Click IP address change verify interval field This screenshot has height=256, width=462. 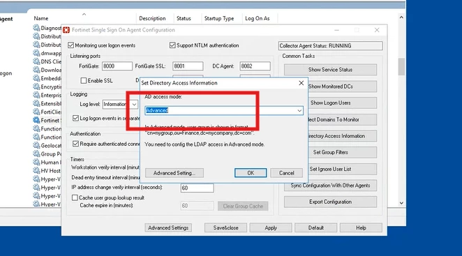[x=197, y=188]
